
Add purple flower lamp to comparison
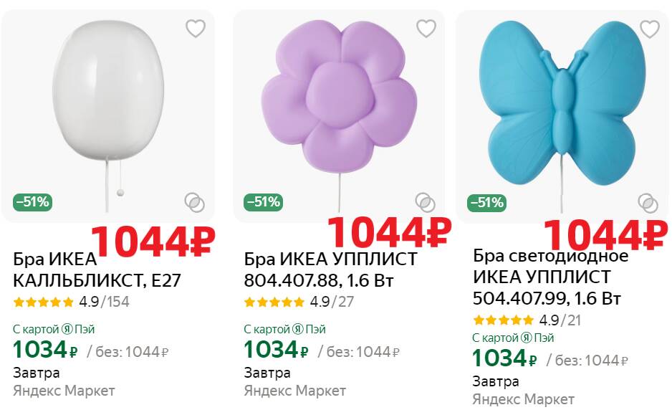425,203
